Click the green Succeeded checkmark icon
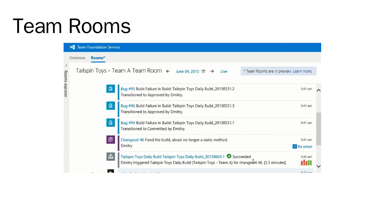 pos(229,156)
